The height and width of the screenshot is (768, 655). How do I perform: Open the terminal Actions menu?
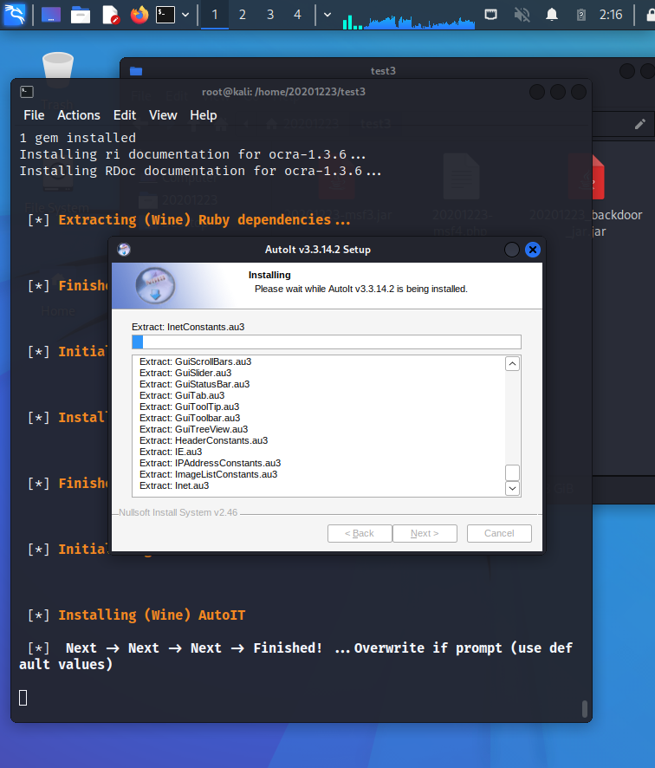78,115
